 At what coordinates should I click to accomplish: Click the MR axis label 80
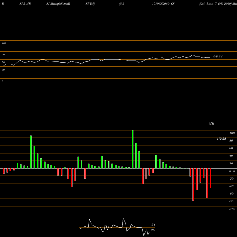pyautogui.click(x=231, y=141)
